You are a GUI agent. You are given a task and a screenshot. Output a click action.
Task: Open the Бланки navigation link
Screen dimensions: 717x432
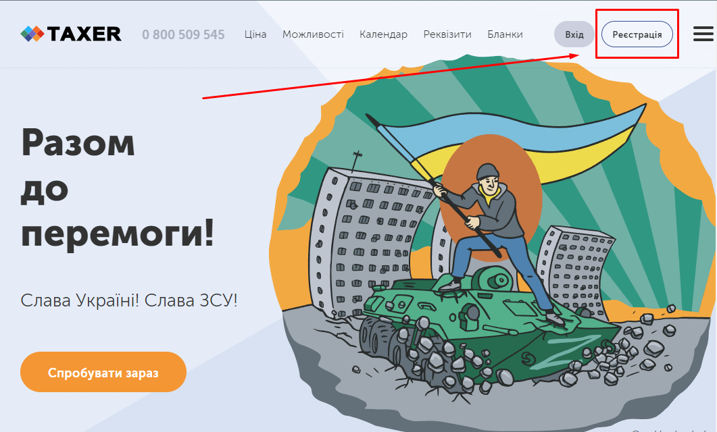[x=505, y=34]
